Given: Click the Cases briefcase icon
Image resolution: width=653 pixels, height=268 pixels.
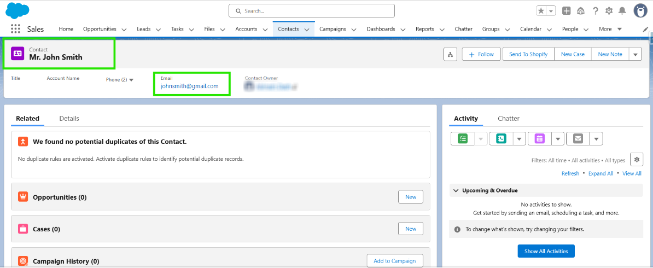Looking at the screenshot, I should [24, 229].
